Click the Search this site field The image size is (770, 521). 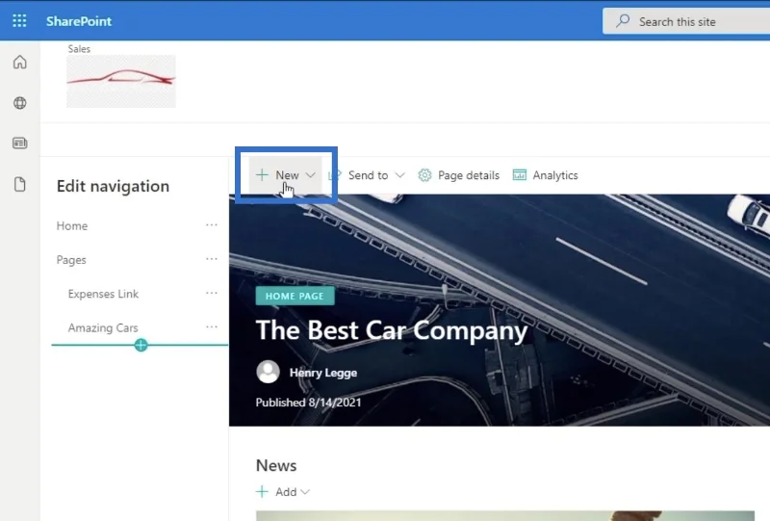pos(686,21)
